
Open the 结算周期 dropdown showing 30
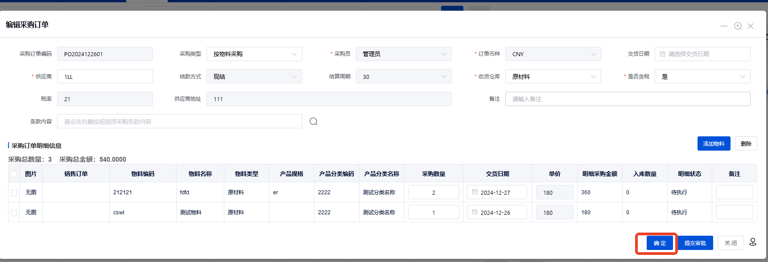[x=404, y=76]
